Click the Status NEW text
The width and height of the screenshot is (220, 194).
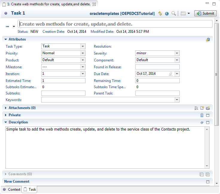tap(34, 32)
